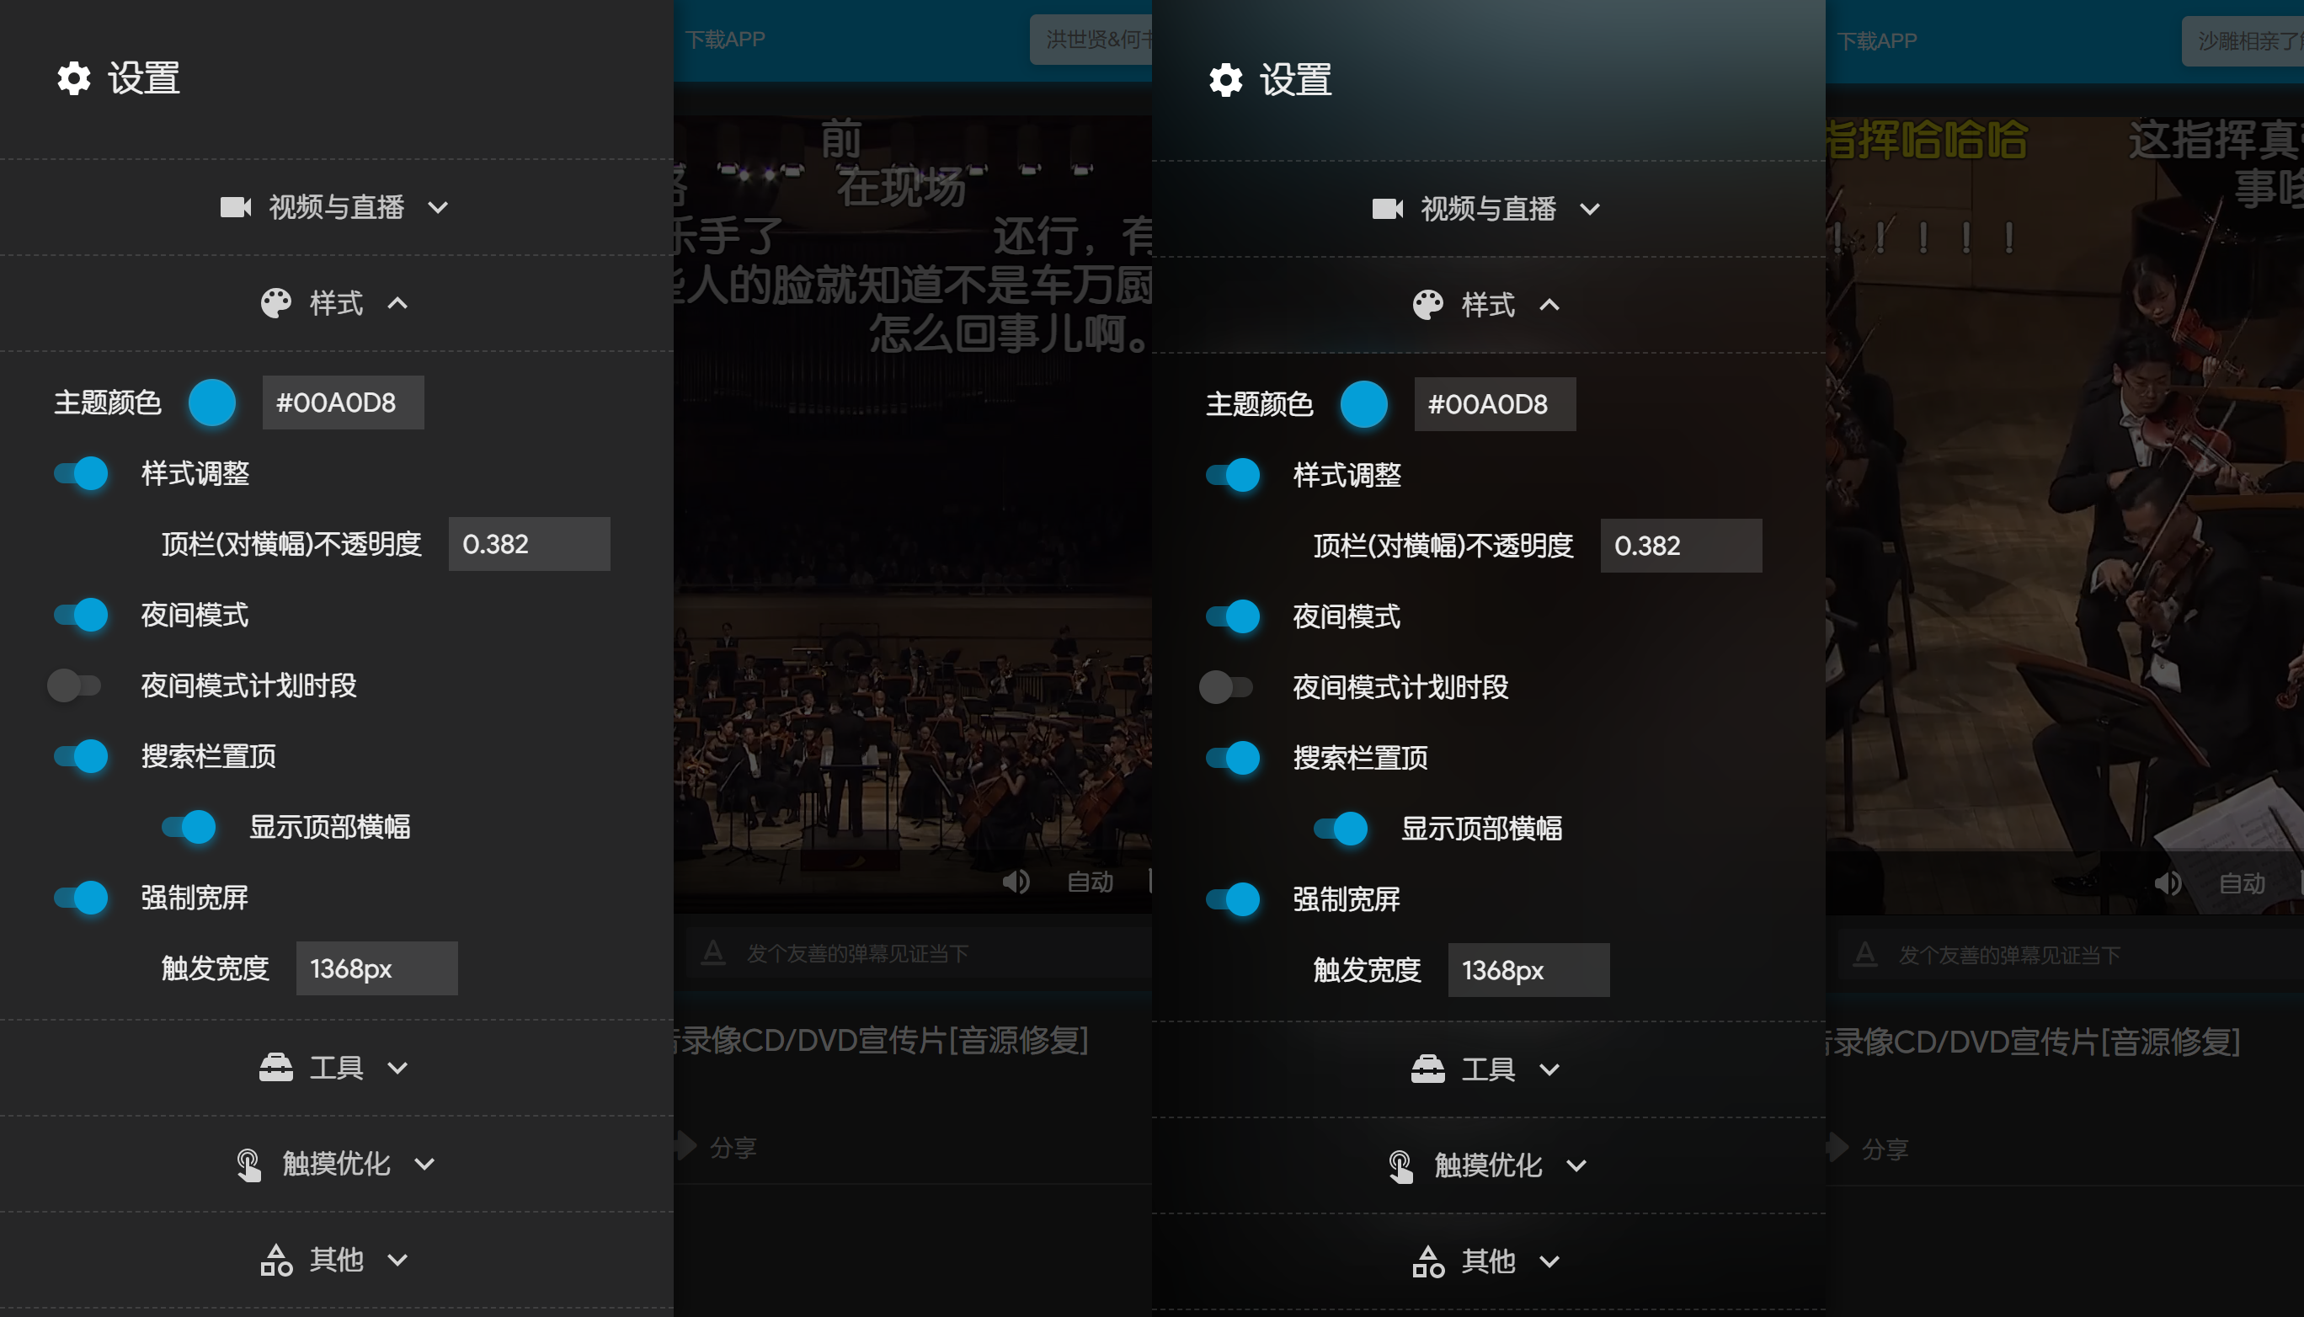
Task: Click the toolbox icon in left settings panel
Action: tap(276, 1069)
